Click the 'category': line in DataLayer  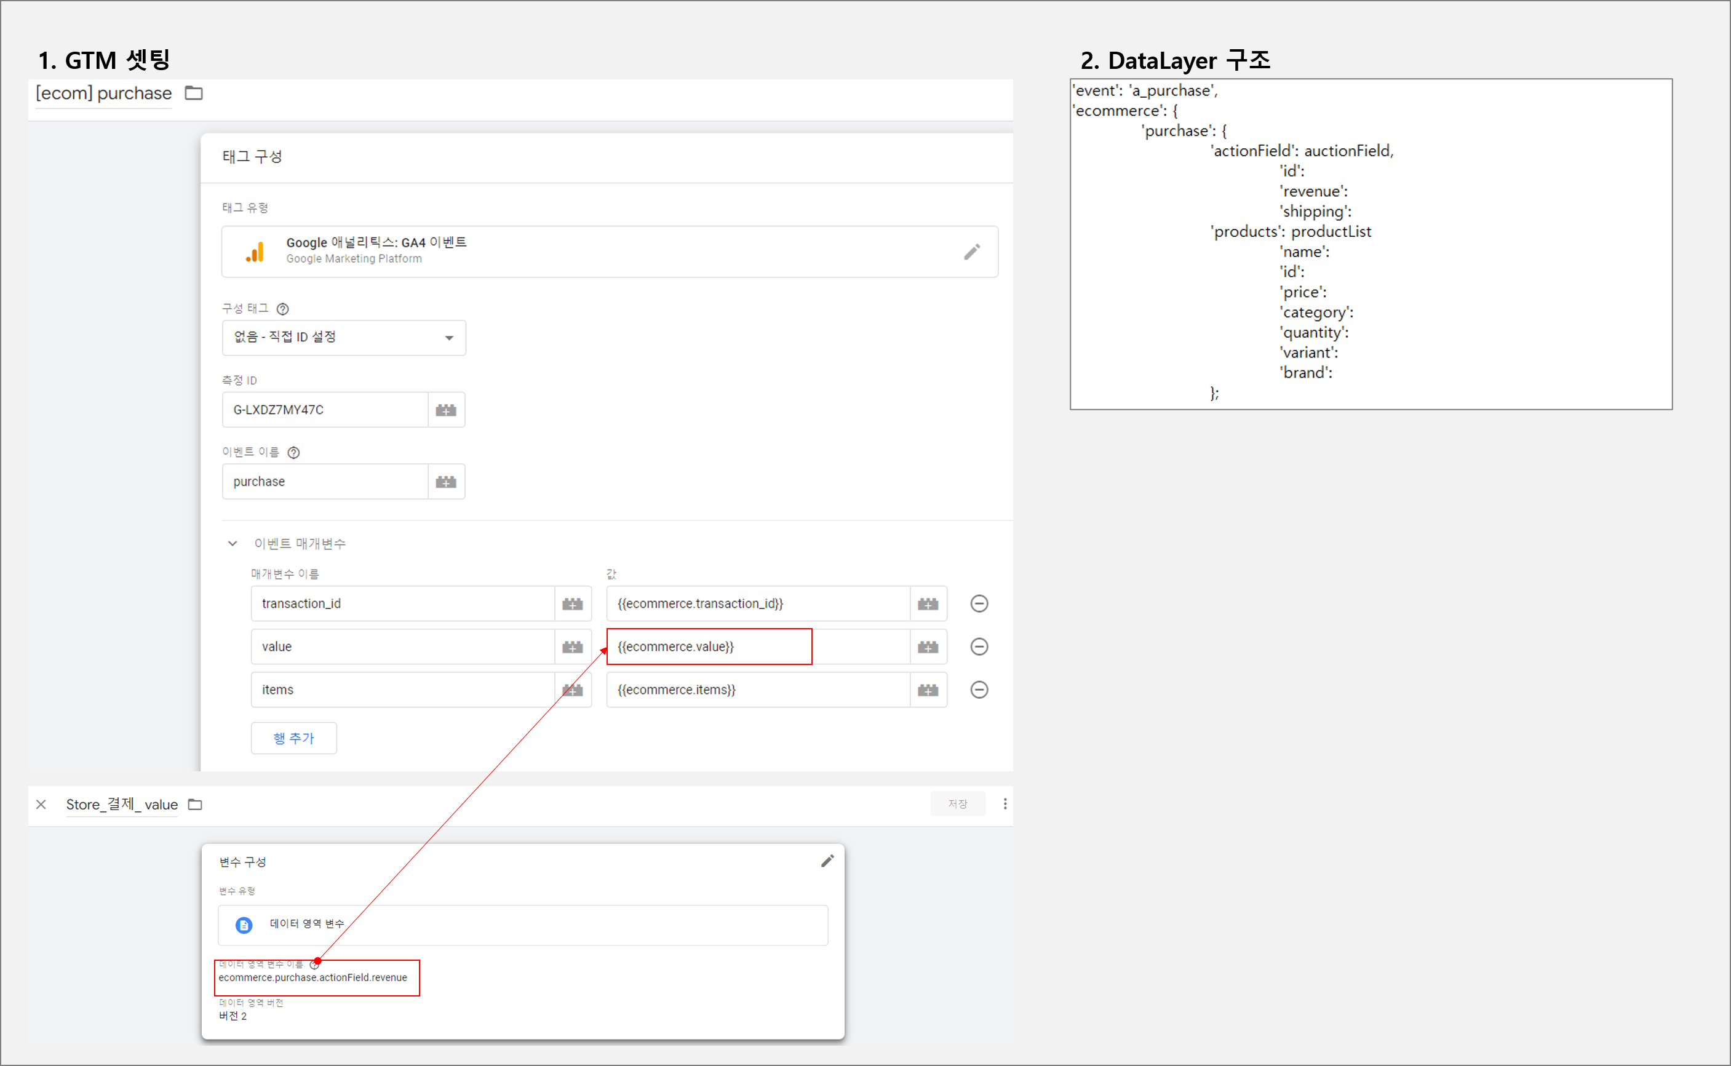click(1316, 312)
